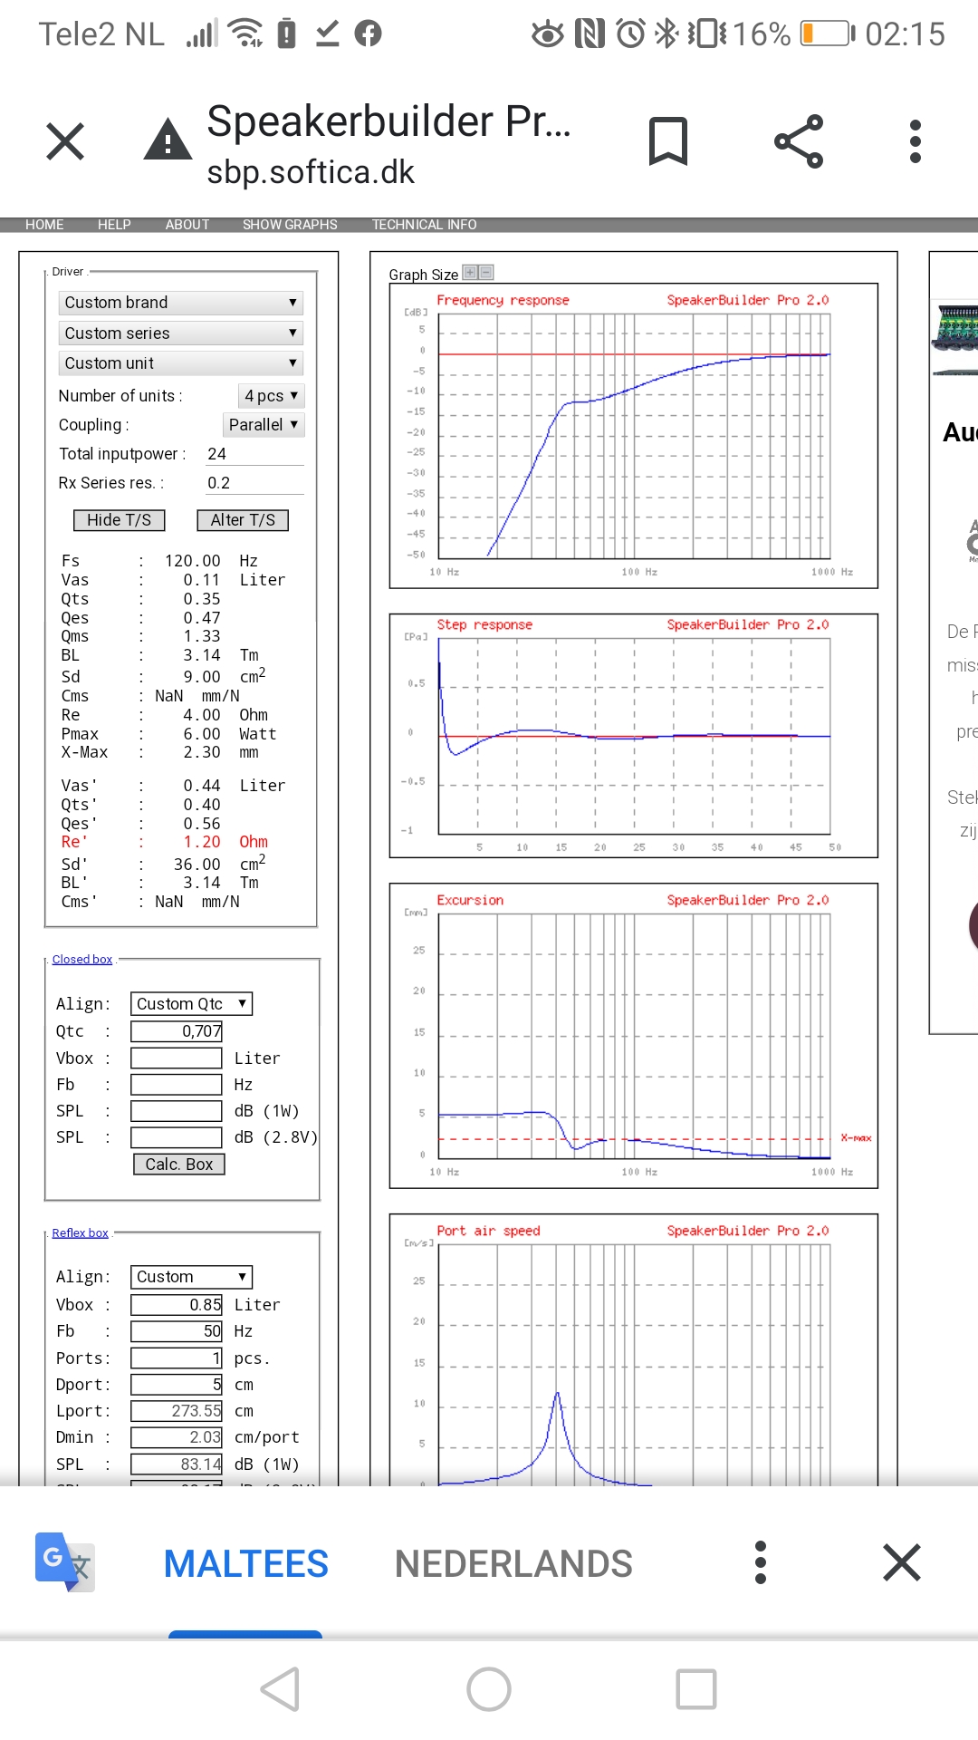This screenshot has height=1740, width=978.
Task: Tap the Port air speed graph
Action: coord(634,1349)
